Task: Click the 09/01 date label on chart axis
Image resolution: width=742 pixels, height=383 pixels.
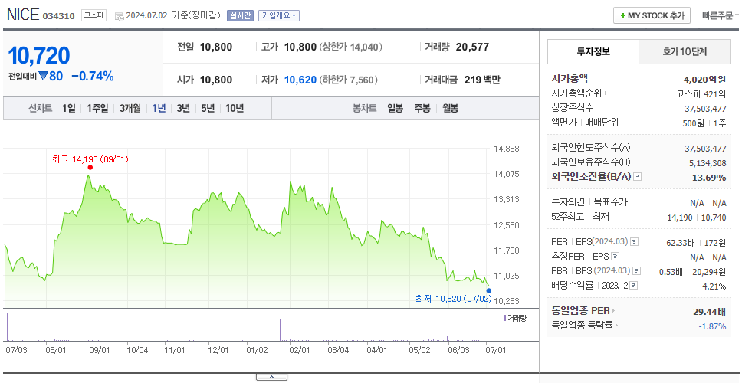Action: [100, 350]
